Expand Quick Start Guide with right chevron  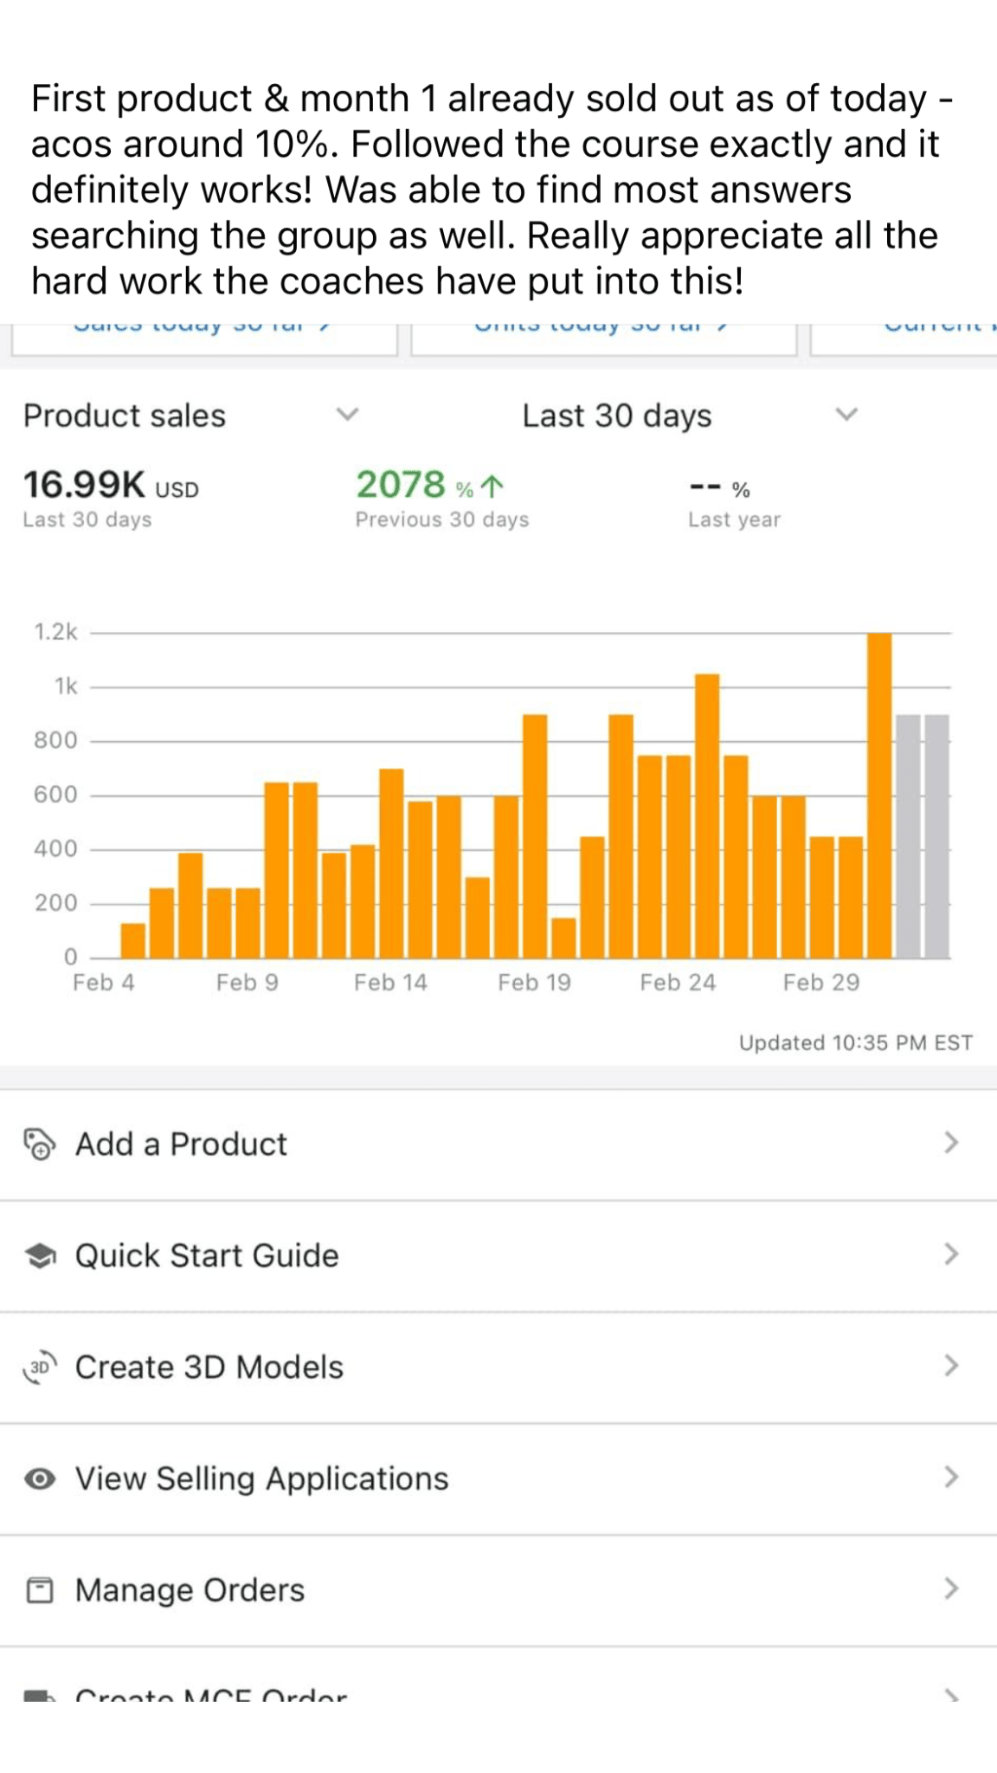coord(951,1254)
